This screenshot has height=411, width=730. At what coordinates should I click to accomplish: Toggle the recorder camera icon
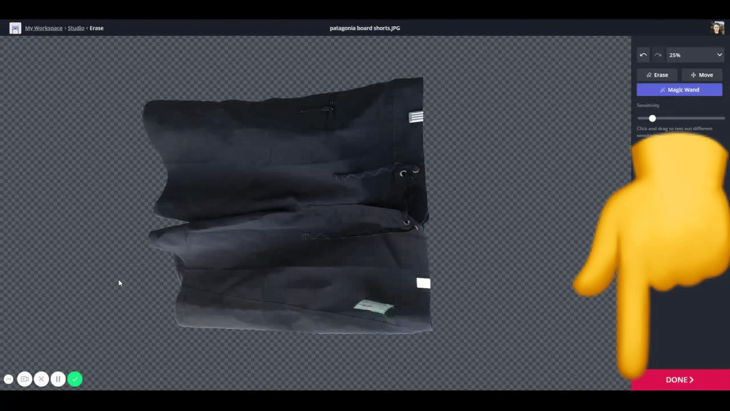pos(25,379)
